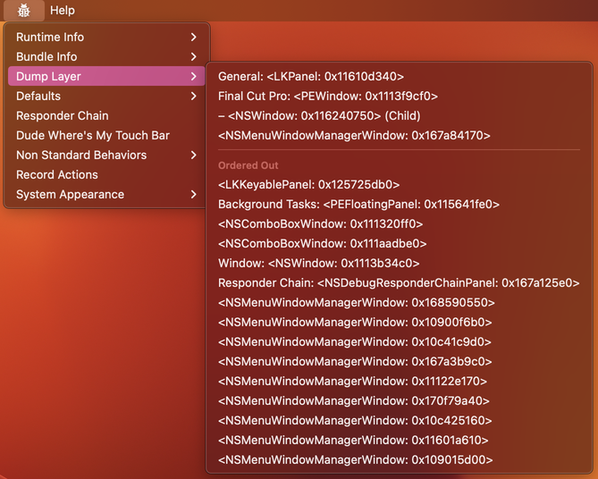Select NSMenuWindowManagerWindow 0x109015d00 entry
This screenshot has height=479, width=598.
[399, 460]
